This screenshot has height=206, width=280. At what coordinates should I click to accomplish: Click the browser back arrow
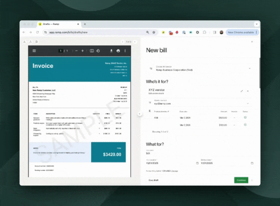tap(24, 32)
